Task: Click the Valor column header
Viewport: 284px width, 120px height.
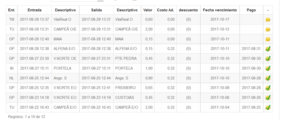Action: (148, 10)
